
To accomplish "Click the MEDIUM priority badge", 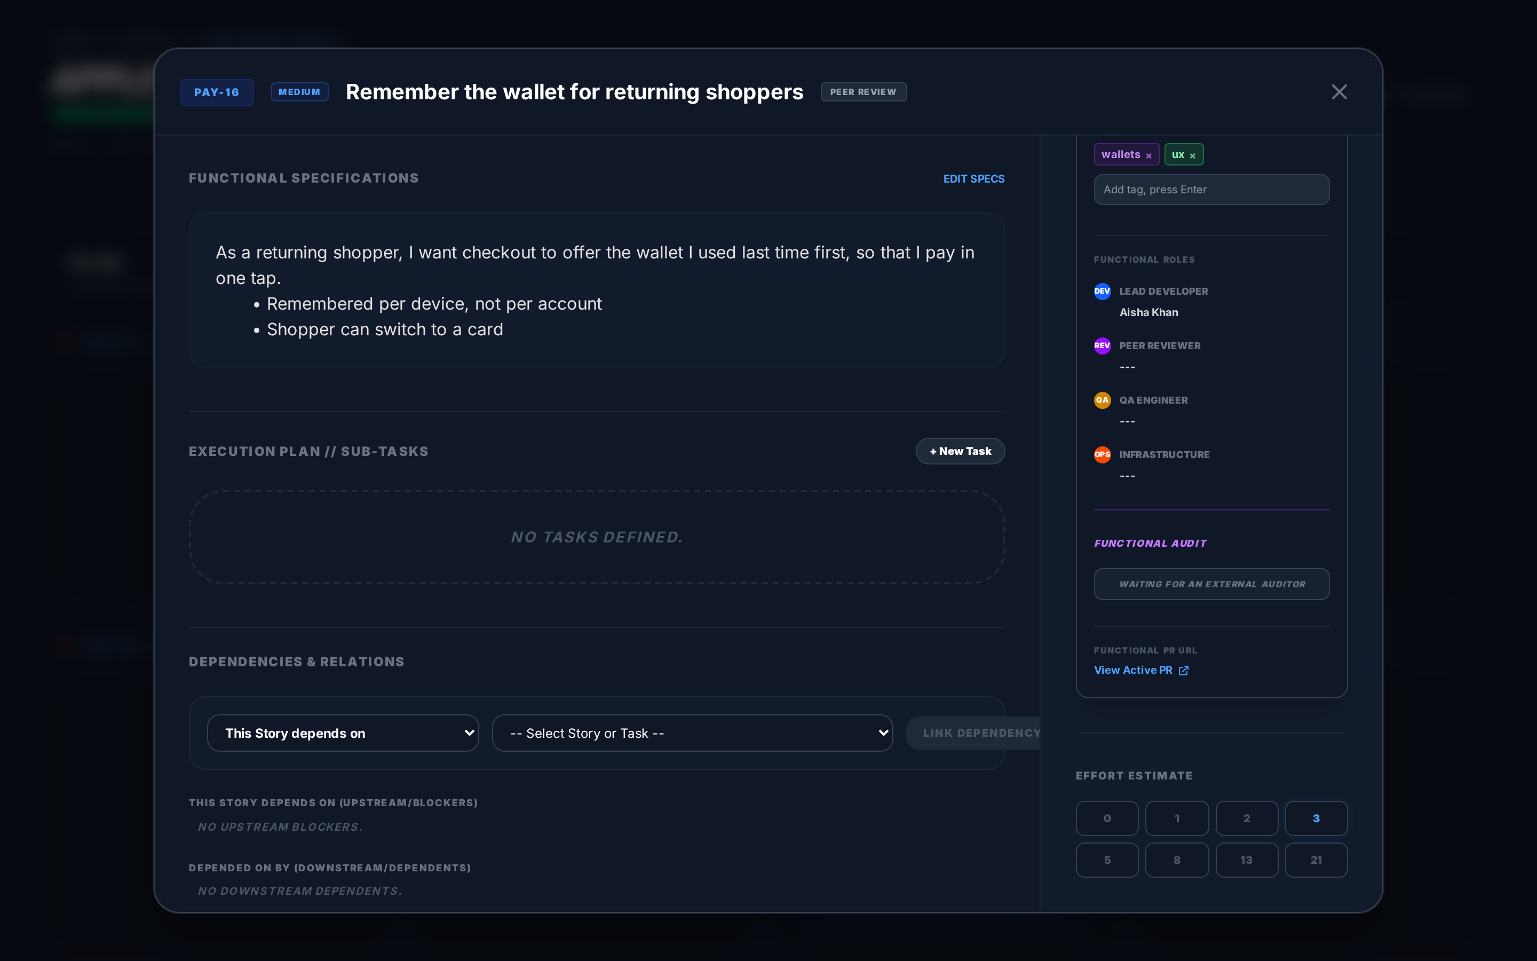I will (299, 92).
